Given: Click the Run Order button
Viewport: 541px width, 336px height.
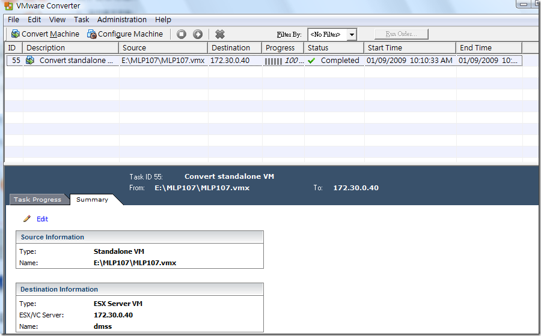Looking at the screenshot, I should pos(402,34).
